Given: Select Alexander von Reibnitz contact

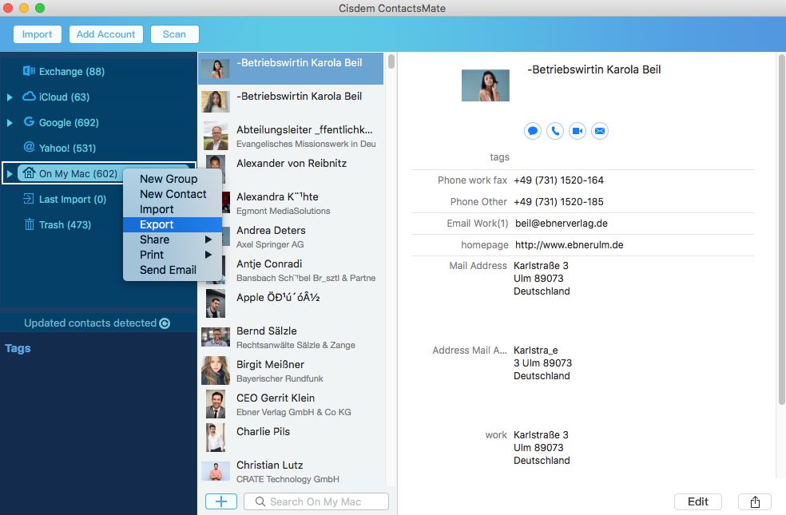Looking at the screenshot, I should 292,168.
